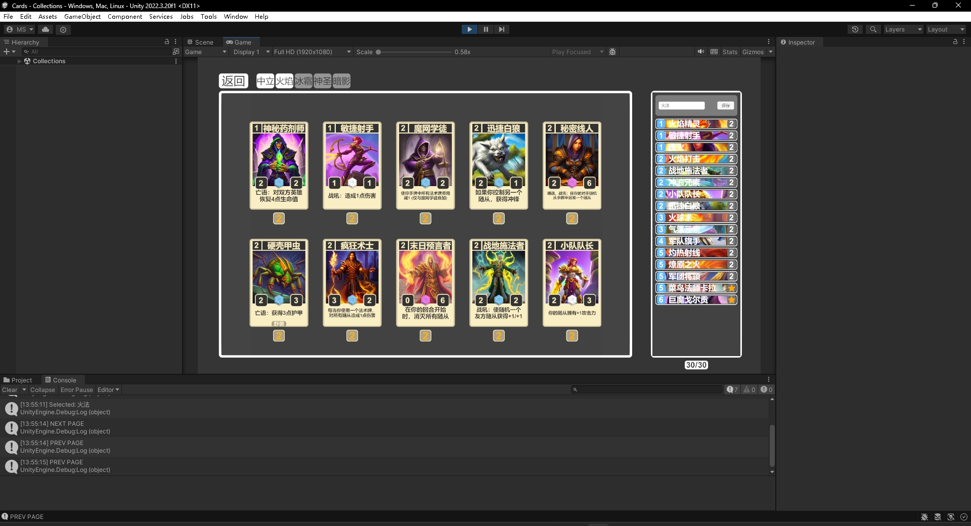Filter console messages by errors
The image size is (971, 526).
coord(766,389)
